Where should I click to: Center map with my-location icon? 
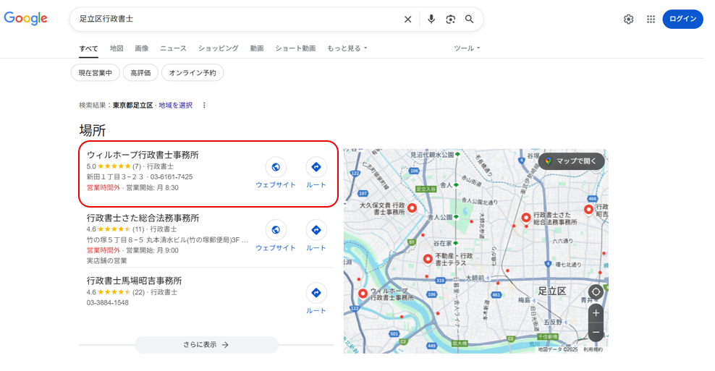[596, 292]
